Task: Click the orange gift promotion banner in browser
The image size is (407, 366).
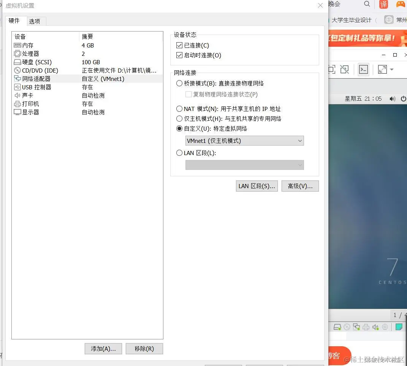Action: click(x=367, y=38)
